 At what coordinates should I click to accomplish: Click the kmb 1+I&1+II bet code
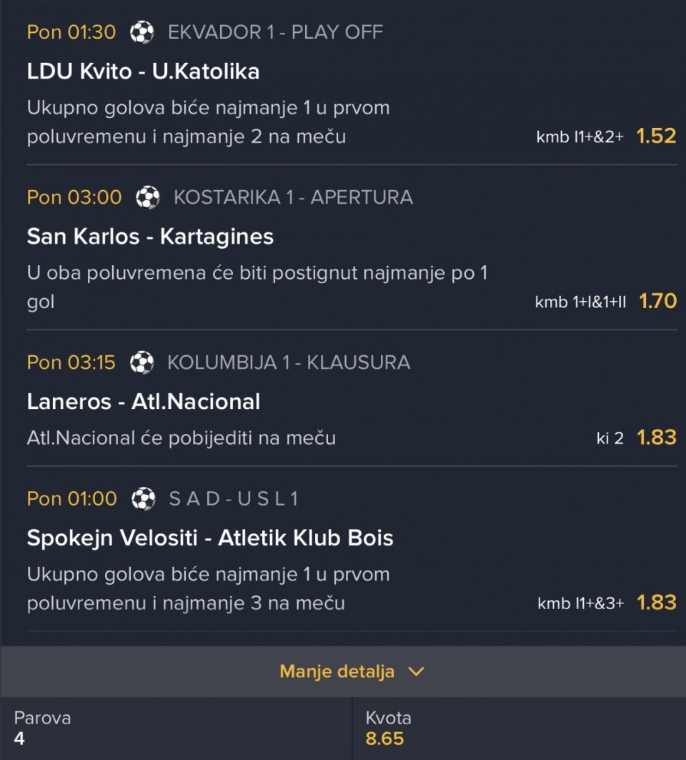pyautogui.click(x=580, y=302)
